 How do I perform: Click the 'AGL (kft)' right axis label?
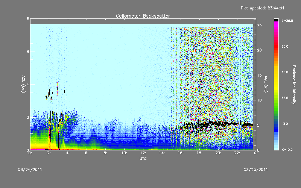(266, 84)
